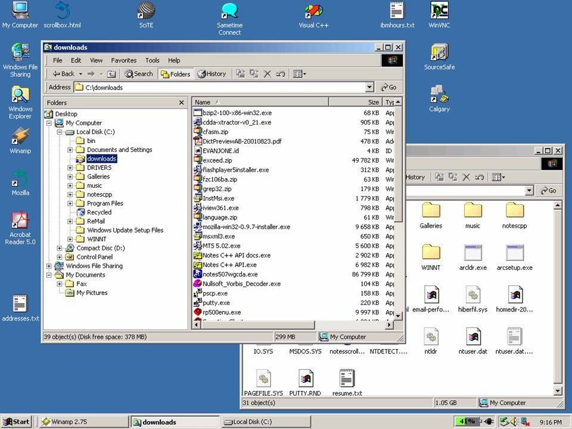Go up one folder level in downloads window
Image resolution: width=572 pixels, height=429 pixels.
tap(111, 74)
